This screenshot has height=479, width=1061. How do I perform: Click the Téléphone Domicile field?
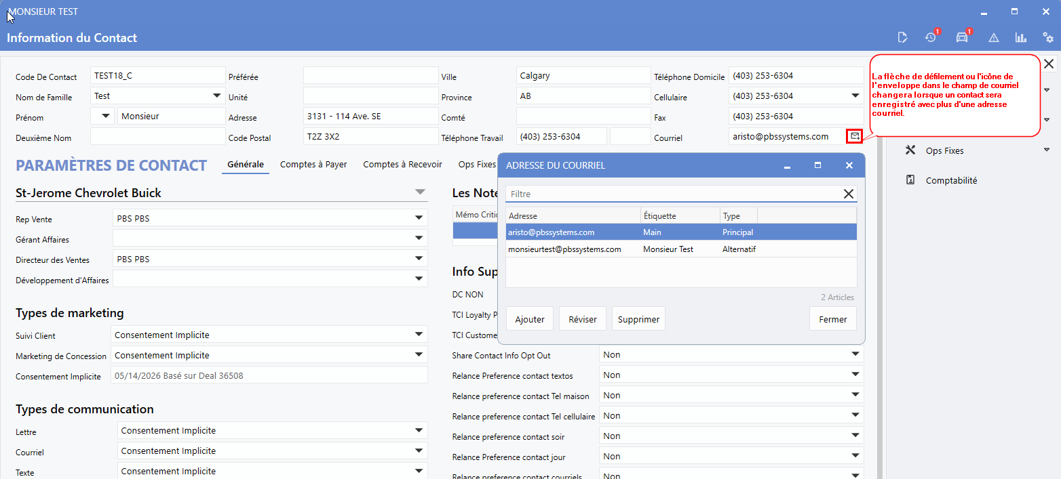pos(796,75)
